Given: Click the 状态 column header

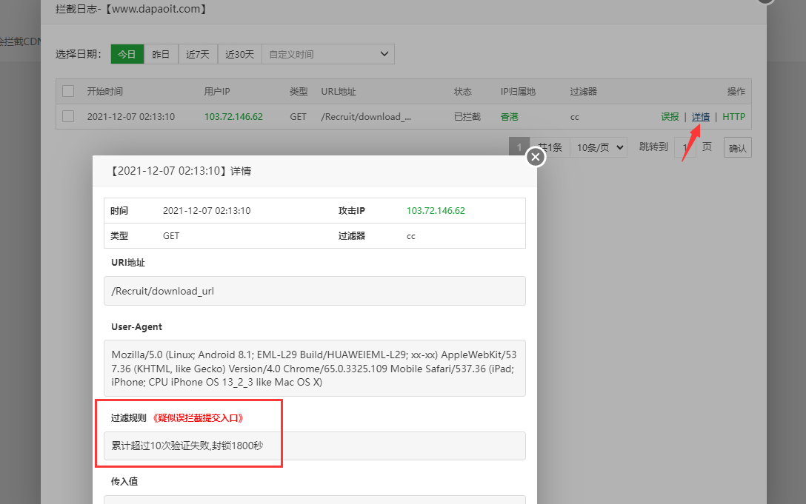Looking at the screenshot, I should coord(462,92).
